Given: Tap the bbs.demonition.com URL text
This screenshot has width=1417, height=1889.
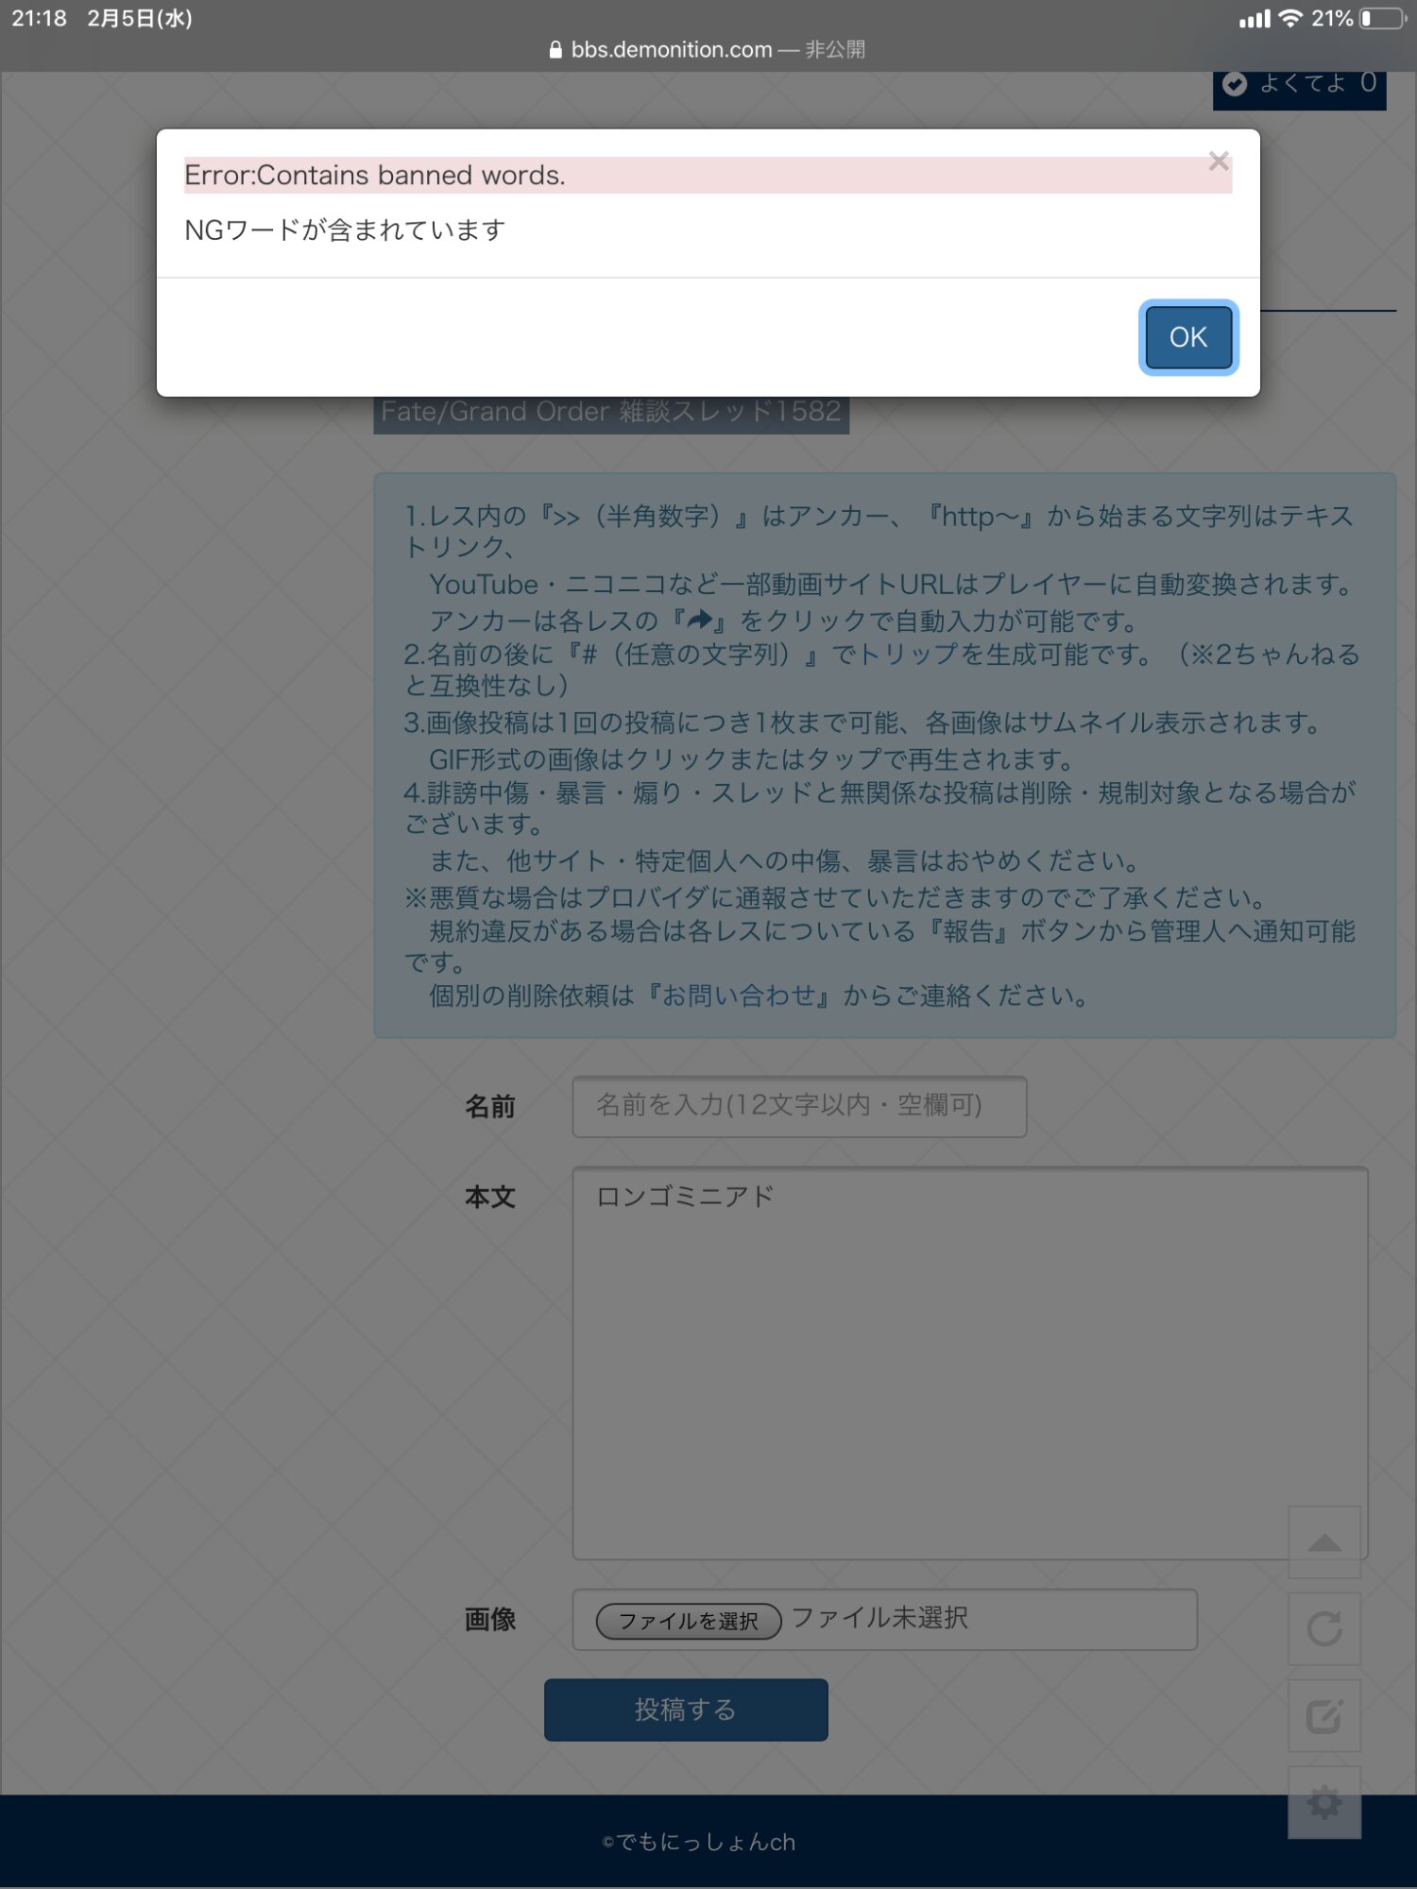Looking at the screenshot, I should 671,50.
